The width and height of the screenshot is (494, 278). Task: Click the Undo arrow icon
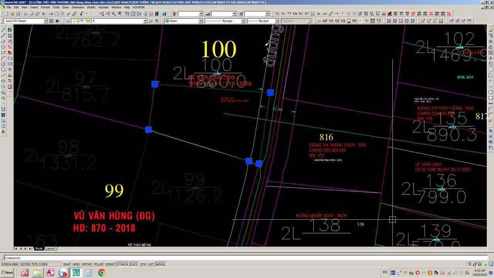[x=82, y=14]
